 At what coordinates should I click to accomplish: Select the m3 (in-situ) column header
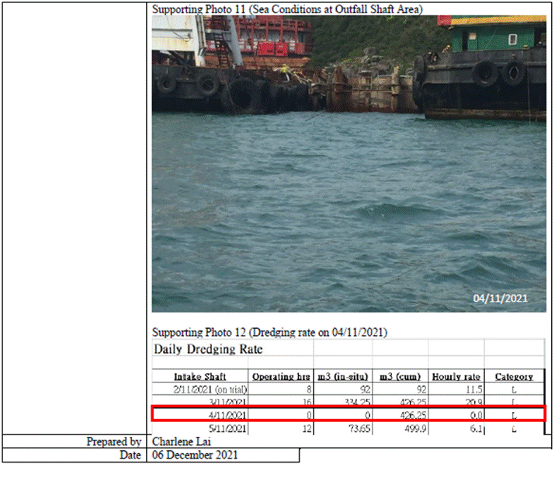(x=341, y=376)
